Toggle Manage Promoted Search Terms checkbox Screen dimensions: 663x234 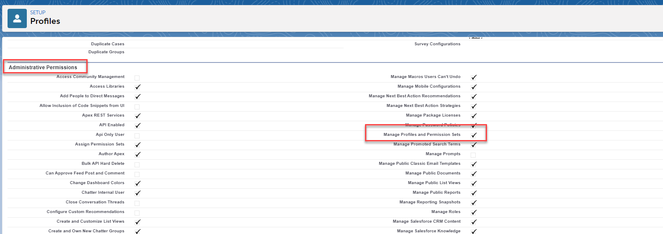coord(474,145)
